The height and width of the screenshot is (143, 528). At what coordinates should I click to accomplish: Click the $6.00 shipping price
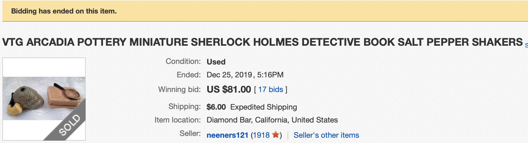[216, 107]
